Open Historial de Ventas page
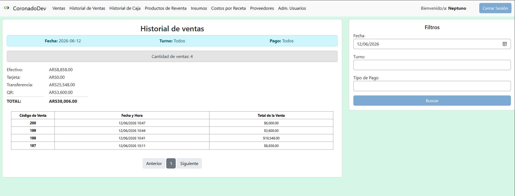This screenshot has width=515, height=196. (87, 8)
